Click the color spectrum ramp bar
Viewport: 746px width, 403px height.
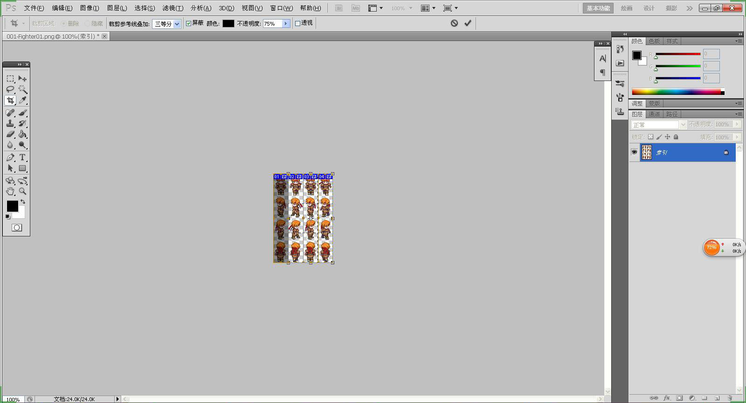click(x=677, y=92)
